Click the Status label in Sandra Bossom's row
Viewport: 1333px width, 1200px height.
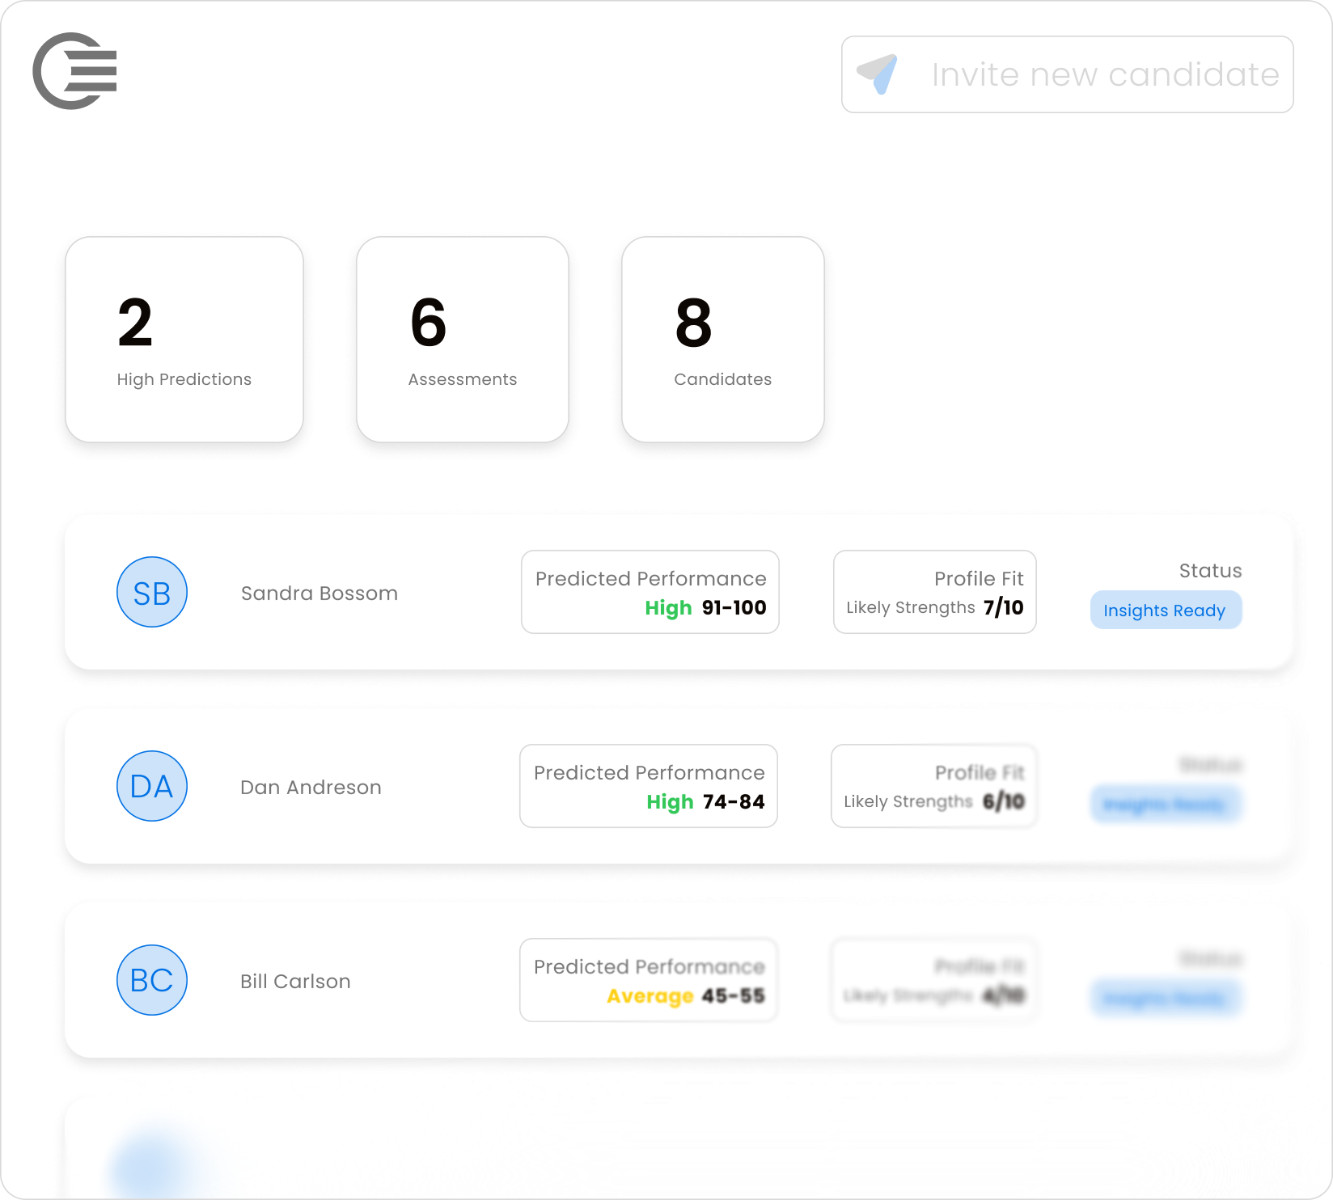click(1210, 571)
